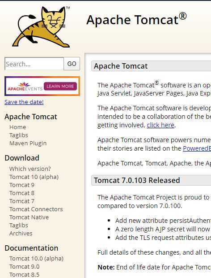Image resolution: width=211 pixels, height=278 pixels.
Task: Open Tomcat 8.5 documentation
Action: pyautogui.click(x=25, y=274)
